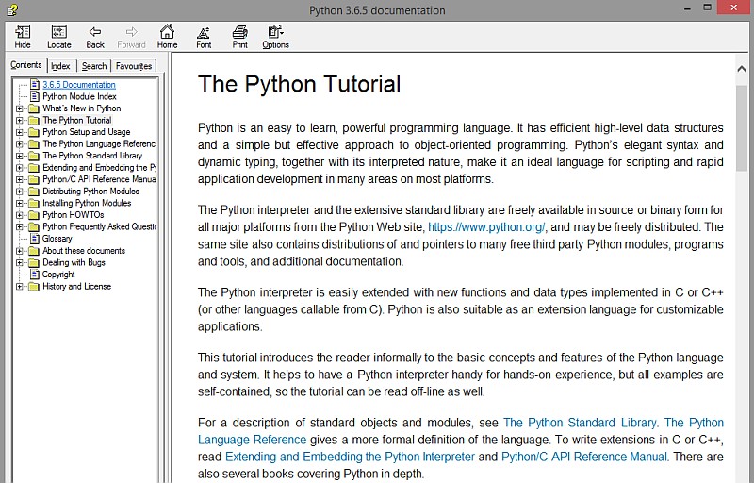
Task: Click folder icon beside Distributing Python Modules
Action: (x=34, y=191)
